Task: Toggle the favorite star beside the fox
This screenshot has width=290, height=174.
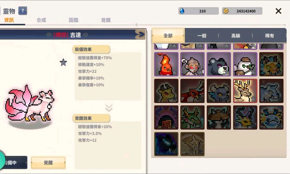Action: [63, 62]
